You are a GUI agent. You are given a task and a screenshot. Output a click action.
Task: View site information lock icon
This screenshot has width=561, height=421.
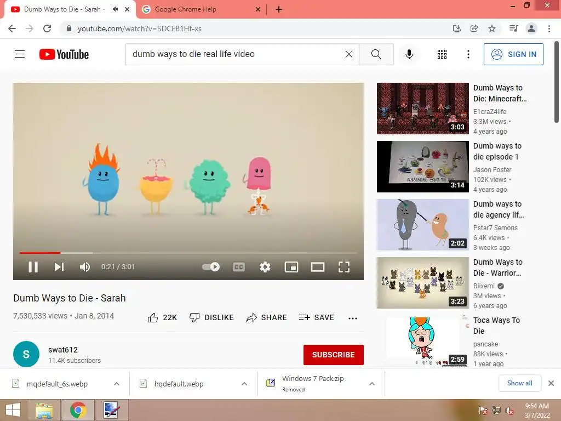pos(69,29)
